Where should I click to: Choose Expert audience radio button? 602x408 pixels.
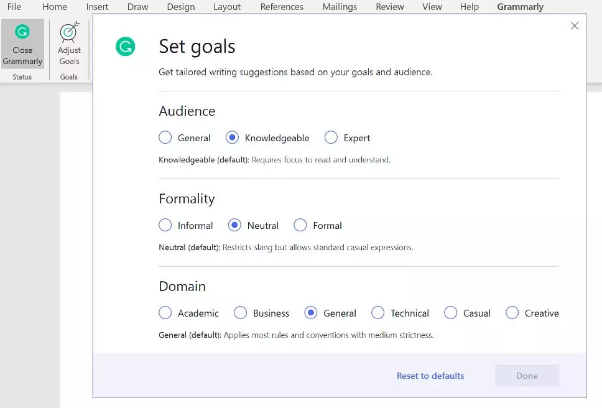click(331, 137)
